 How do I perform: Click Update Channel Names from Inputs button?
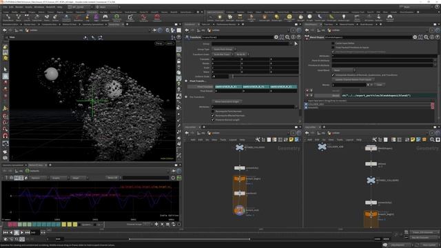pos(353,80)
